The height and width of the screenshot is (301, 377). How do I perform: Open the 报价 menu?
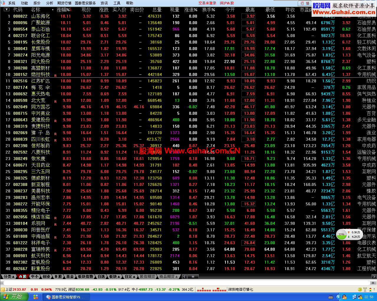click(37, 3)
